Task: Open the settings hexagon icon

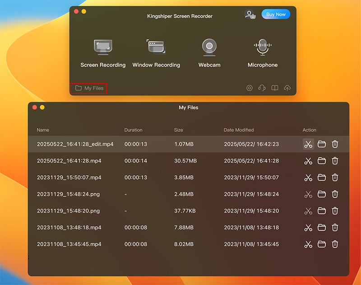Action: (x=250, y=88)
